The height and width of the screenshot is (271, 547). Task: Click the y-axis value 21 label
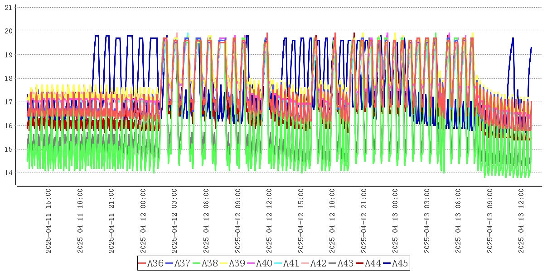pyautogui.click(x=8, y=8)
